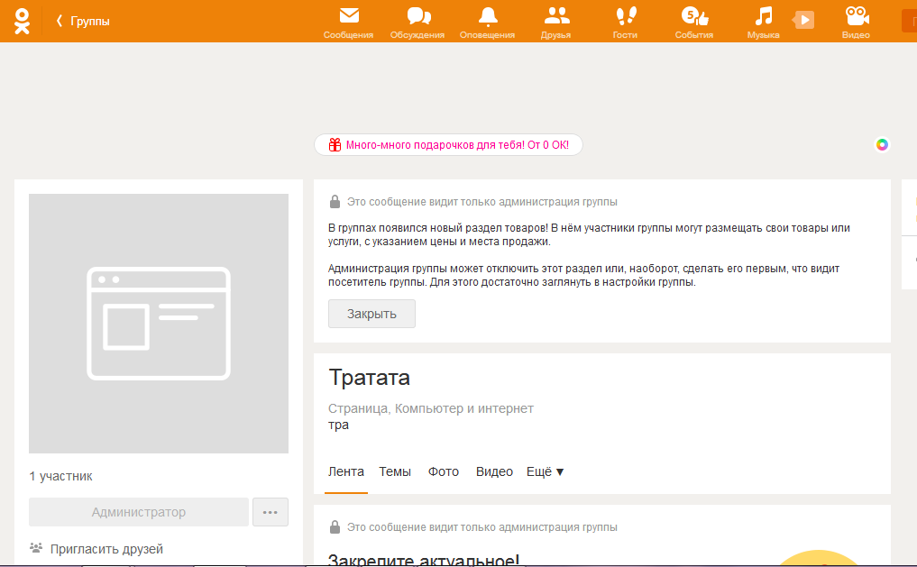Screen dimensions: 917x567
Task: Click the music player play button icon
Action: pyautogui.click(x=803, y=19)
